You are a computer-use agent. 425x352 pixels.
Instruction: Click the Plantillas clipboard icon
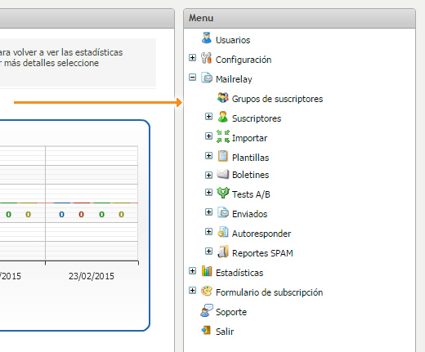pyautogui.click(x=223, y=156)
